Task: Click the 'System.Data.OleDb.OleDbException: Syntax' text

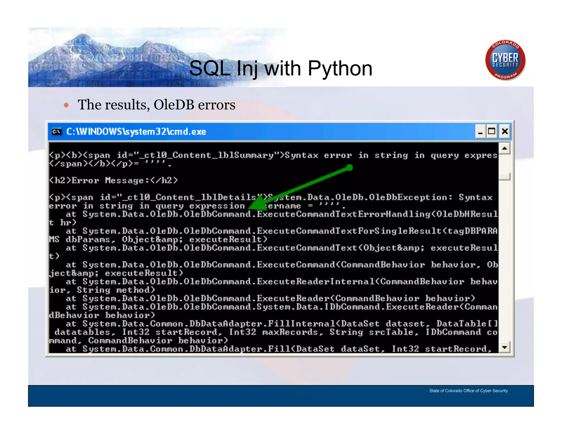Action: coord(380,197)
